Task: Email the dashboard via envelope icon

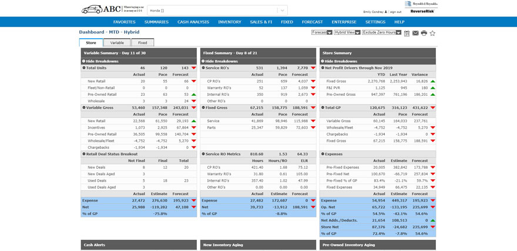Action: point(415,33)
